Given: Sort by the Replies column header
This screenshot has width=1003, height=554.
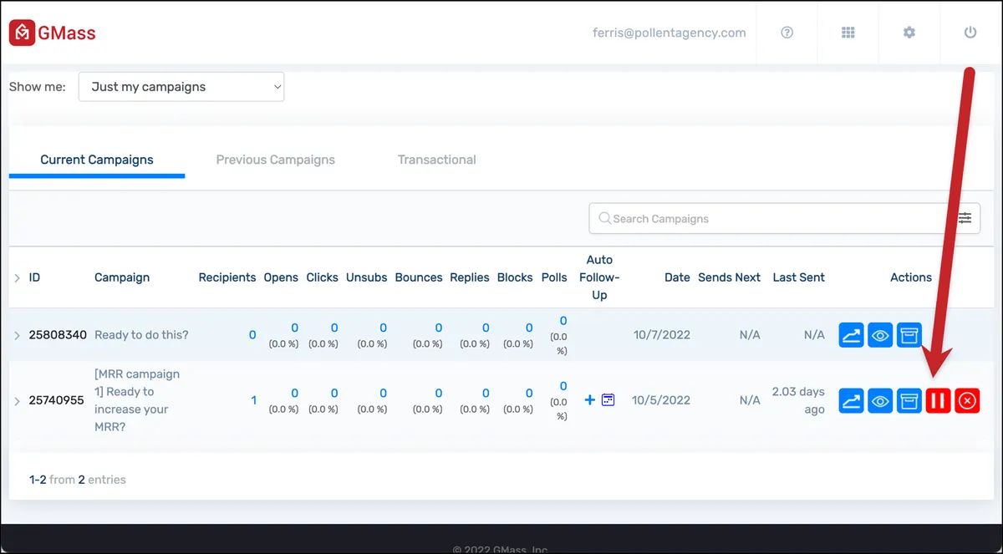Looking at the screenshot, I should 470,277.
